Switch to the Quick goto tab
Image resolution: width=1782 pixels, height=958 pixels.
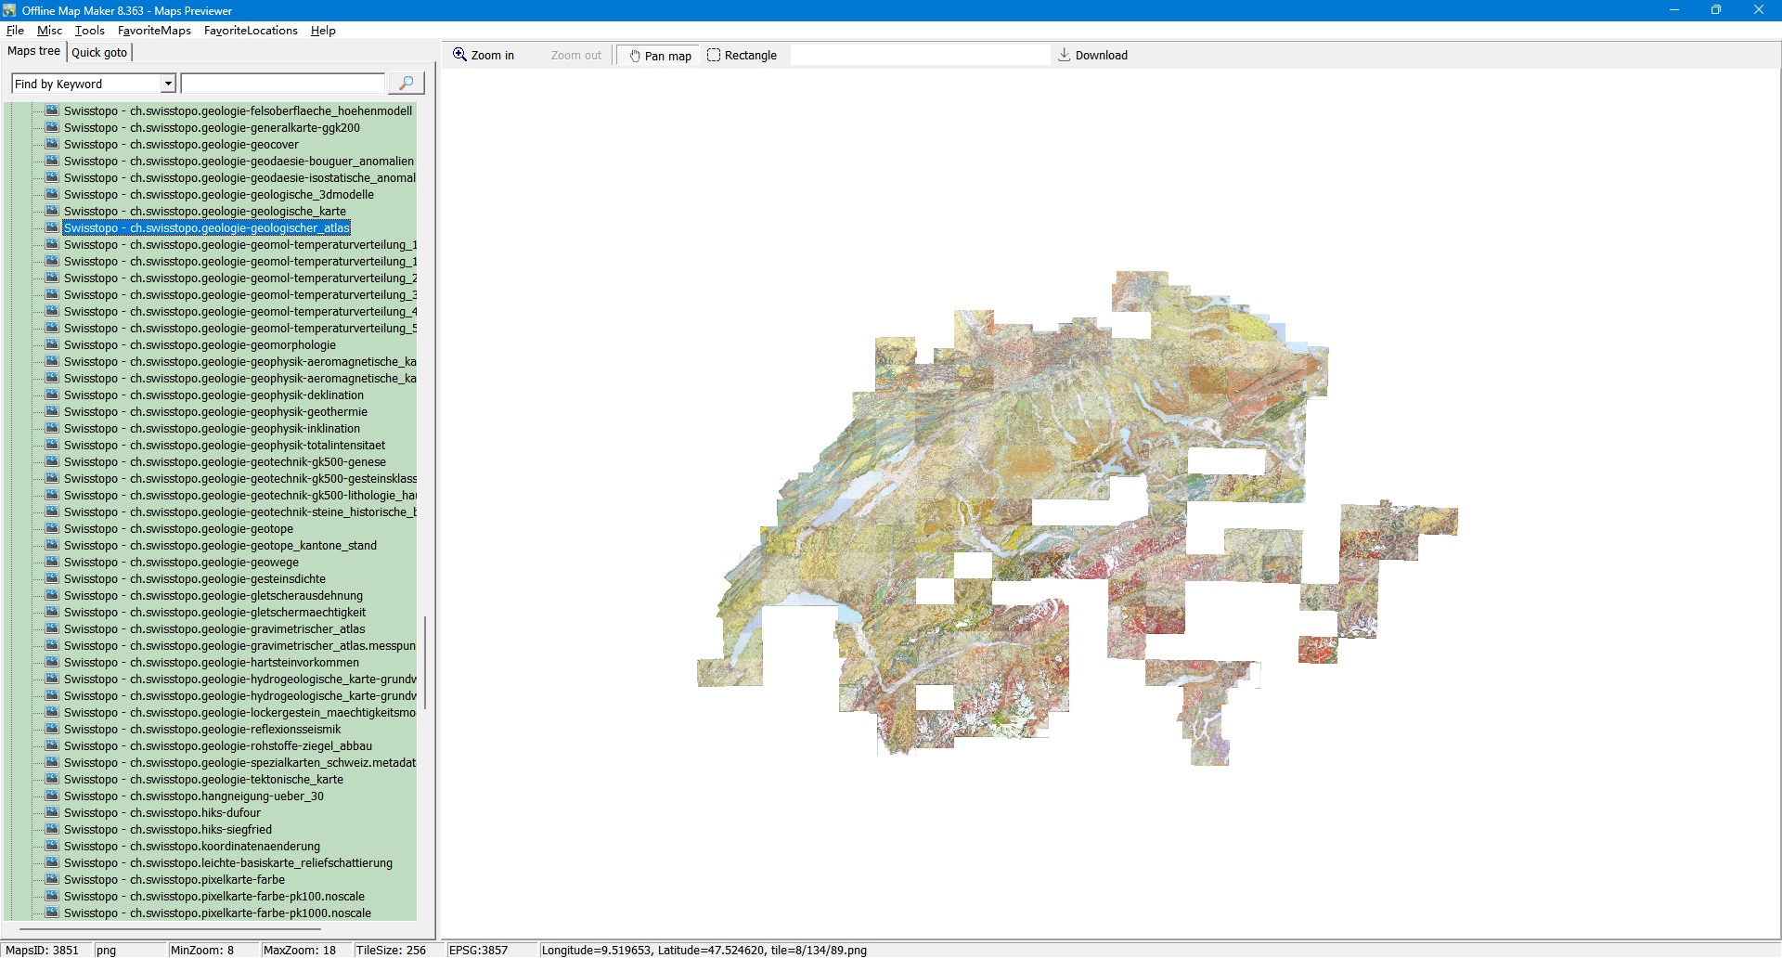click(x=99, y=53)
